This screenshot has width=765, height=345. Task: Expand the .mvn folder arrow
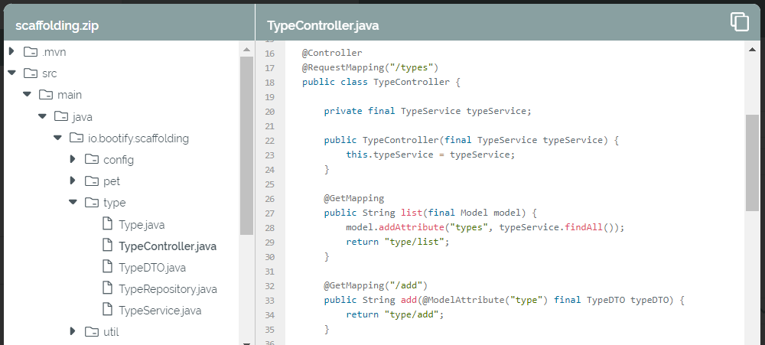[11, 51]
